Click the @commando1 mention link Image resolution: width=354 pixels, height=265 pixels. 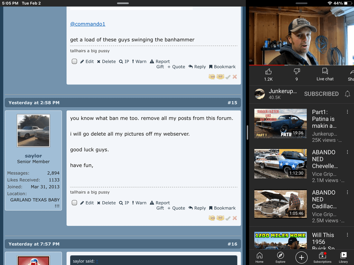(87, 24)
